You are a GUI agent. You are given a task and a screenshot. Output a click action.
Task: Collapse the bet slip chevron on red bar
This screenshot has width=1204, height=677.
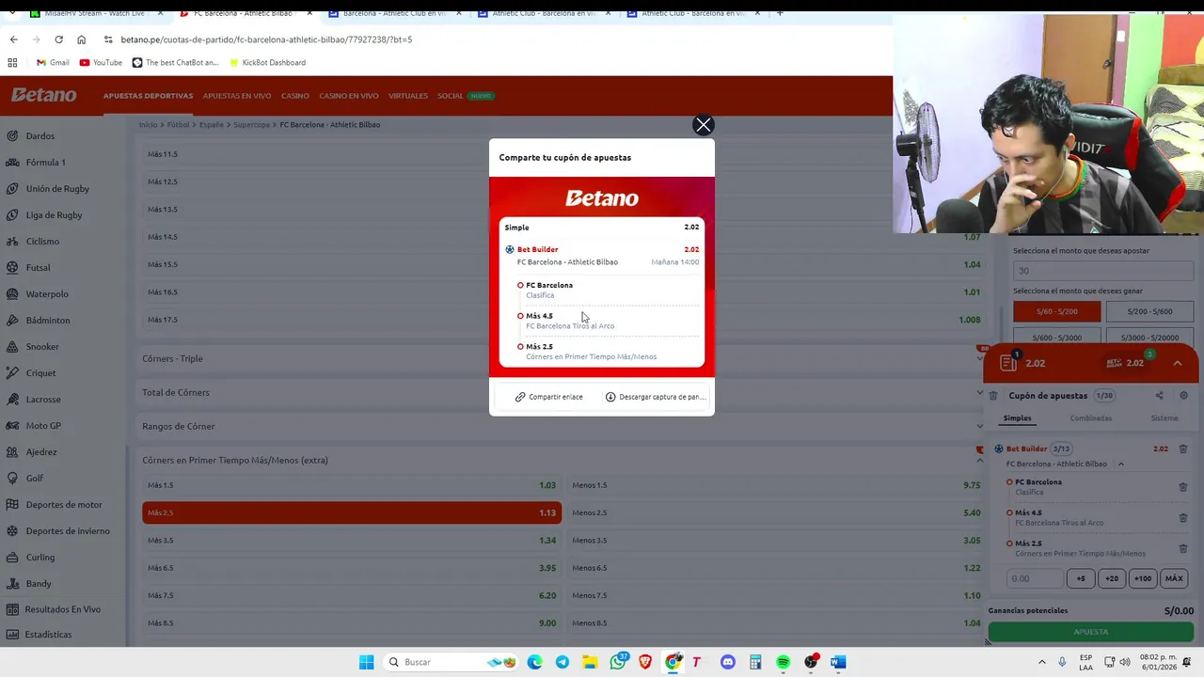(1177, 363)
